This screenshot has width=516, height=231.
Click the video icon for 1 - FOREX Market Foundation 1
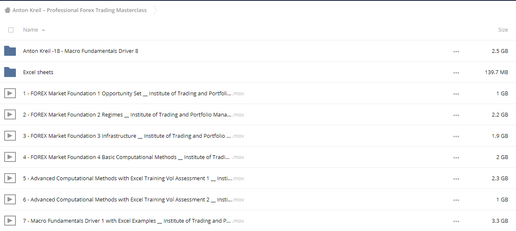[x=10, y=93]
